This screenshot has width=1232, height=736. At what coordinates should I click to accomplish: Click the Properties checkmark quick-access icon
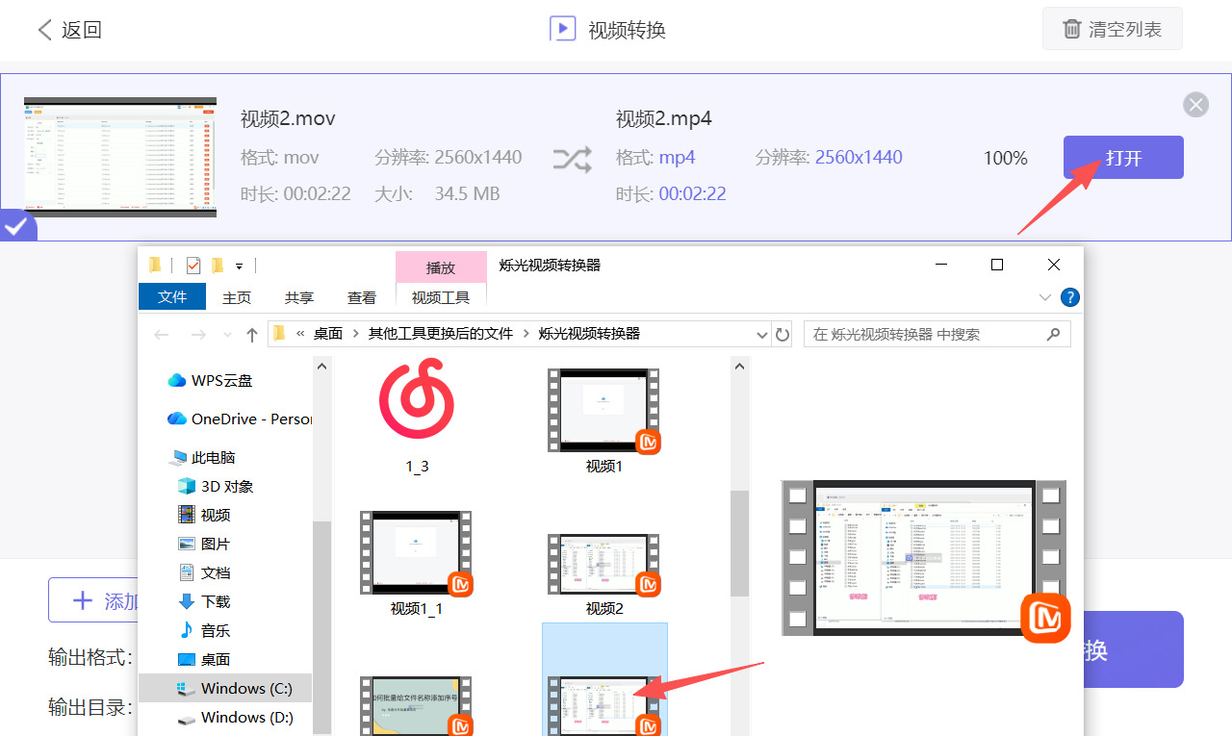coord(193,265)
